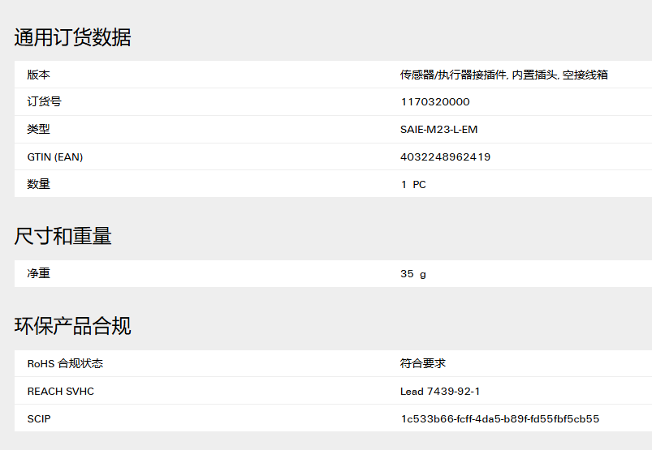Screen dimensions: 652x450
Task: Click the RoHS 合规状态 label
Action: (65, 364)
